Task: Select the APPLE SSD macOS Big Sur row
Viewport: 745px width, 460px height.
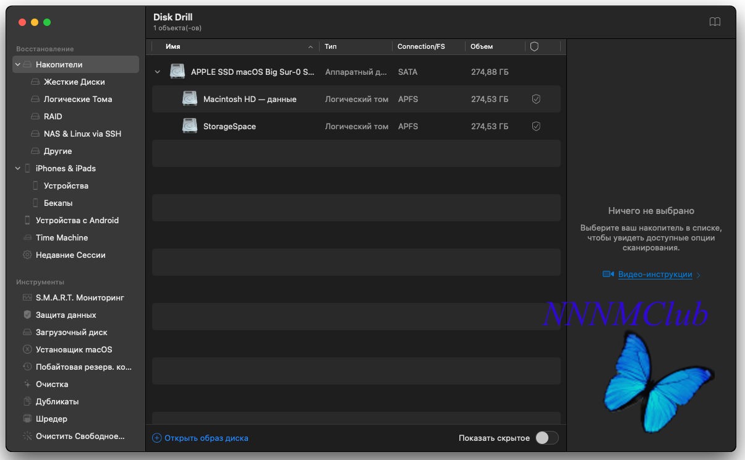Action: 356,72
